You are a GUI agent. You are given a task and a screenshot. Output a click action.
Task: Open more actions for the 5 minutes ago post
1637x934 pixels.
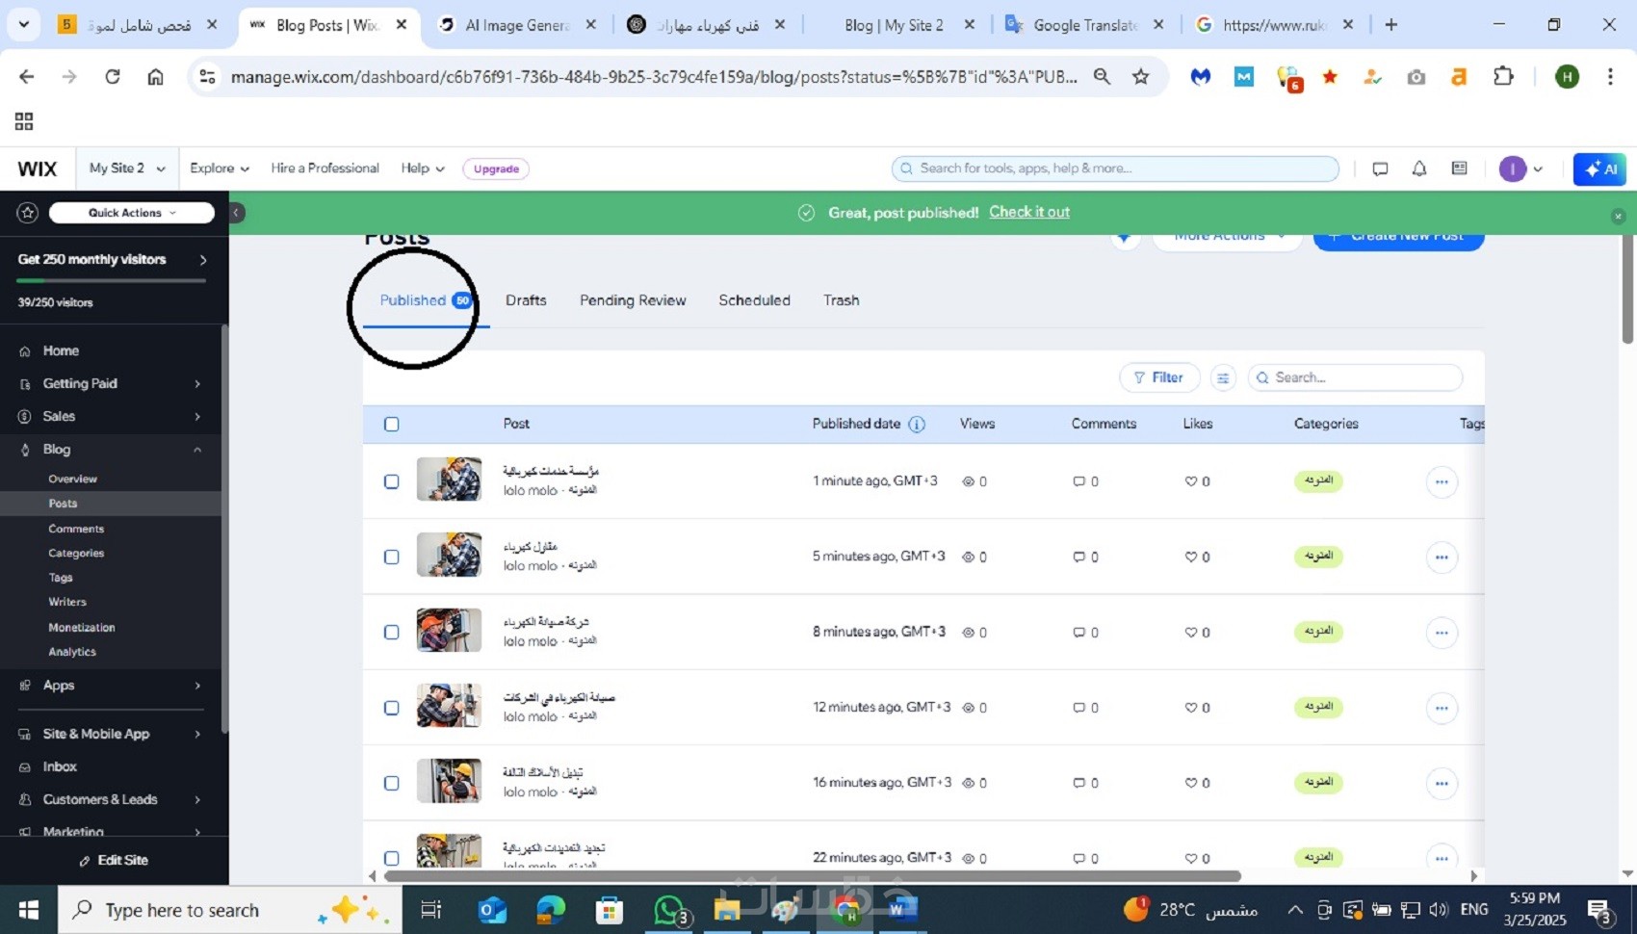[x=1442, y=557]
